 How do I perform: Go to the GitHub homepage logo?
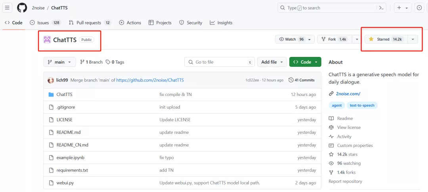(x=22, y=8)
